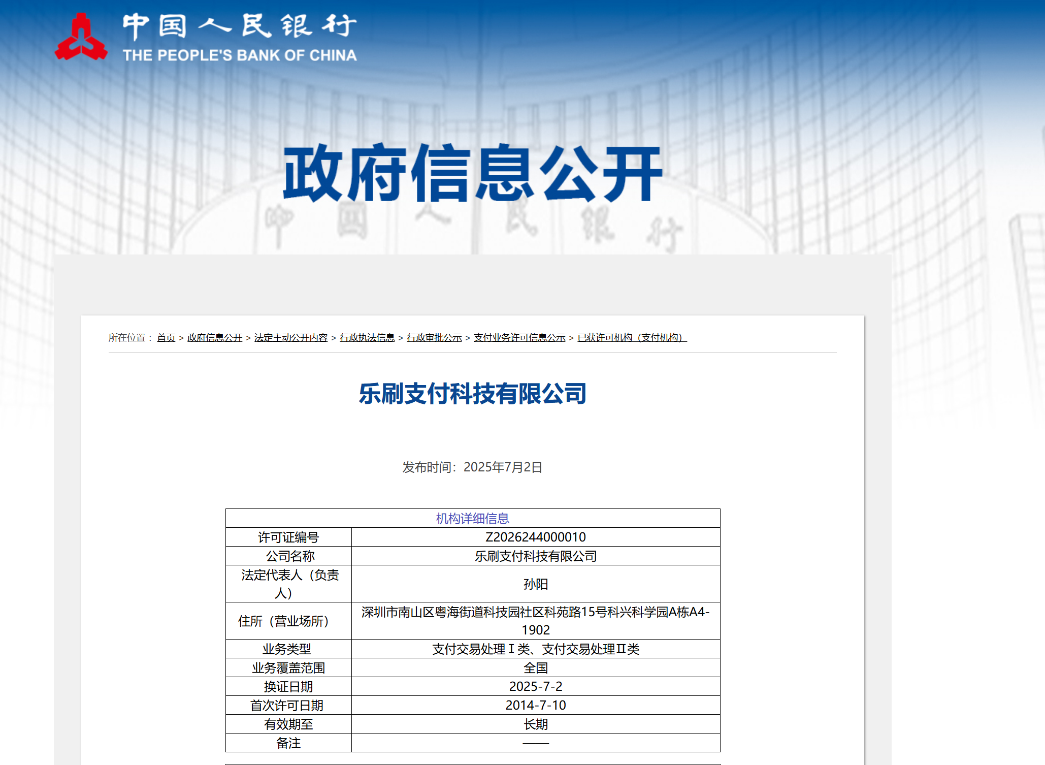Select the page heading 乐刷支付科技有限公司
The height and width of the screenshot is (765, 1045).
point(473,394)
